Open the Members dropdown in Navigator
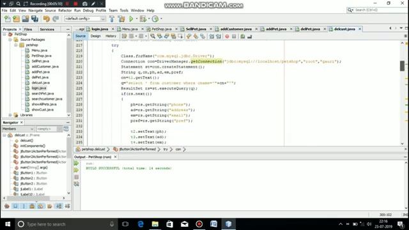The width and height of the screenshot is (409, 230). (18, 129)
